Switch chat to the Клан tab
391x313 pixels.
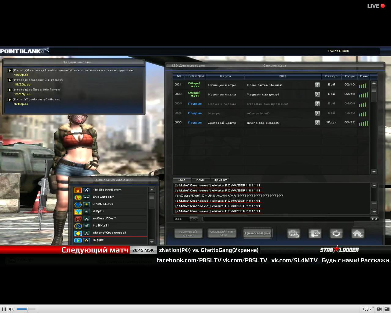pyautogui.click(x=201, y=180)
